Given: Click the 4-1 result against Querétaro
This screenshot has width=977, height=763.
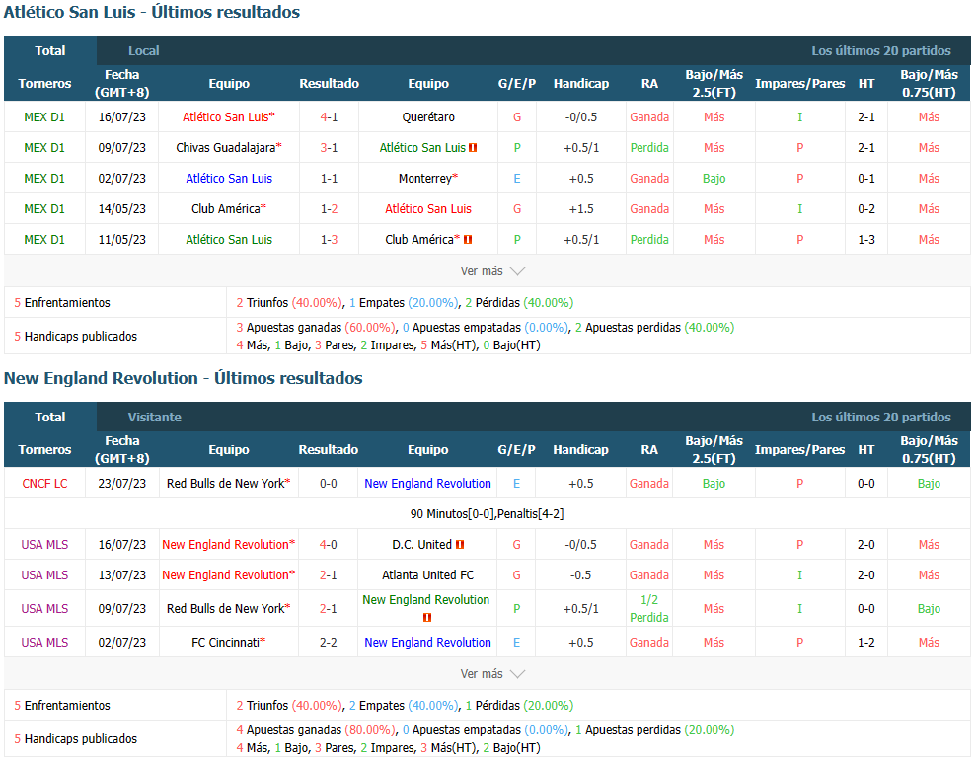Looking at the screenshot, I should [329, 117].
